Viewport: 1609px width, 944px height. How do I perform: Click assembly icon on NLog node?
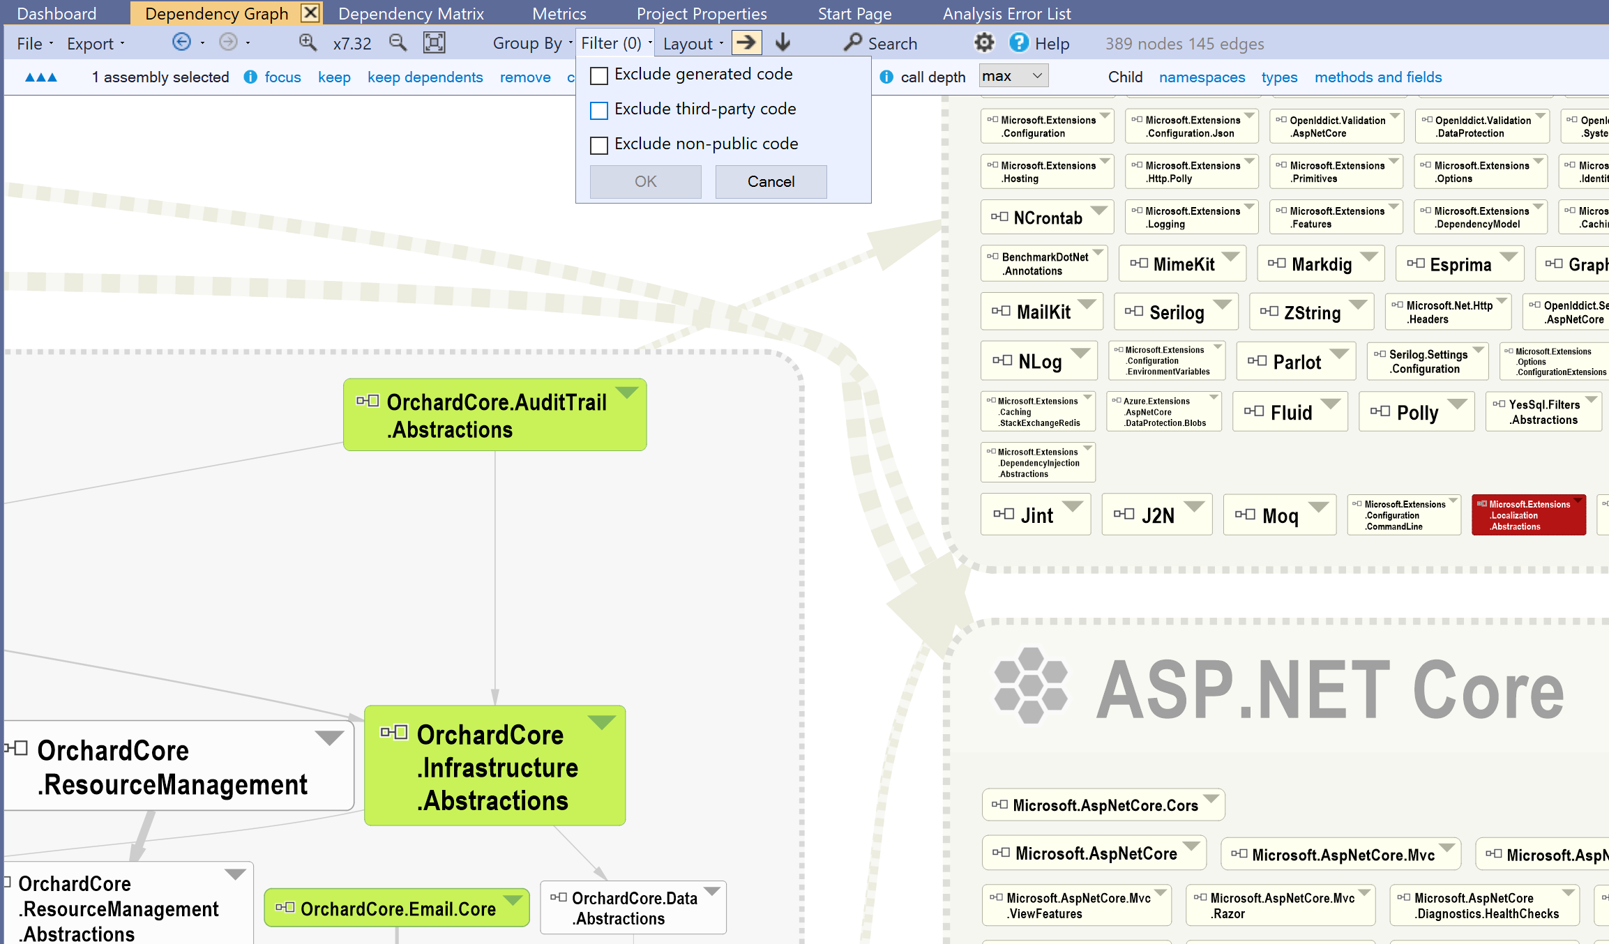[1002, 360]
